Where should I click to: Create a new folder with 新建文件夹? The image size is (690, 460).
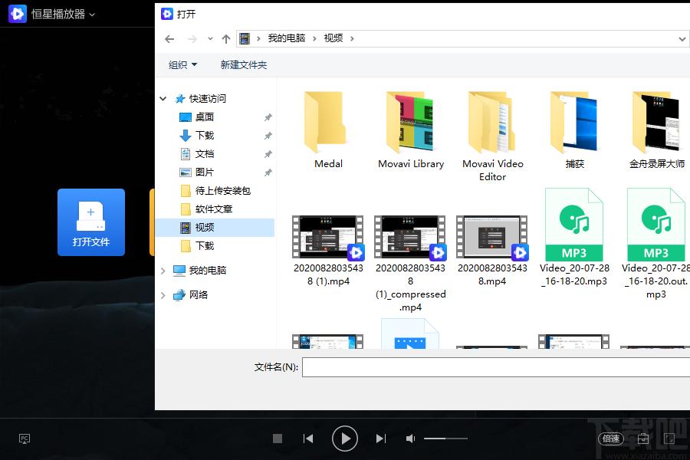(244, 65)
